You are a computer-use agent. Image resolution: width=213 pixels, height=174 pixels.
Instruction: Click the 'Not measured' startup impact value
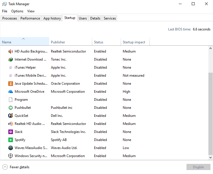[133, 76]
